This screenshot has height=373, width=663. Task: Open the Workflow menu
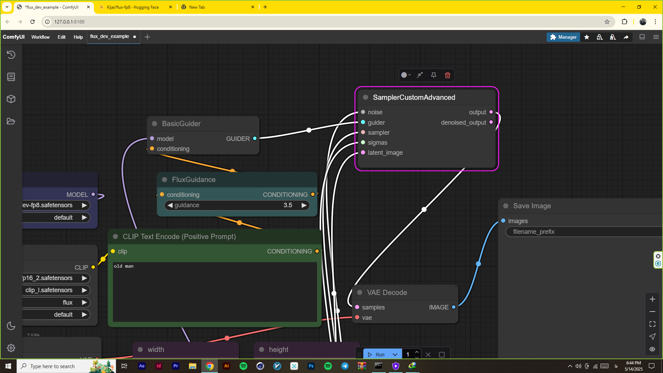click(x=40, y=37)
